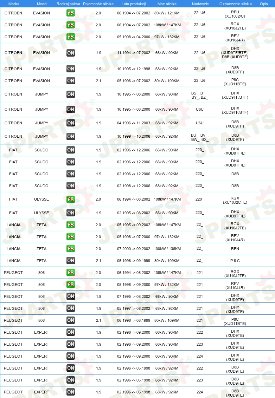
Task: Click the Oznaczenie silnika column header
Action: tap(235, 4)
